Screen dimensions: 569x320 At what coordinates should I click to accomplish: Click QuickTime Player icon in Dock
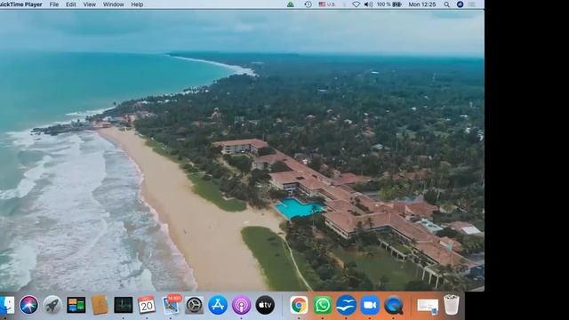click(393, 305)
